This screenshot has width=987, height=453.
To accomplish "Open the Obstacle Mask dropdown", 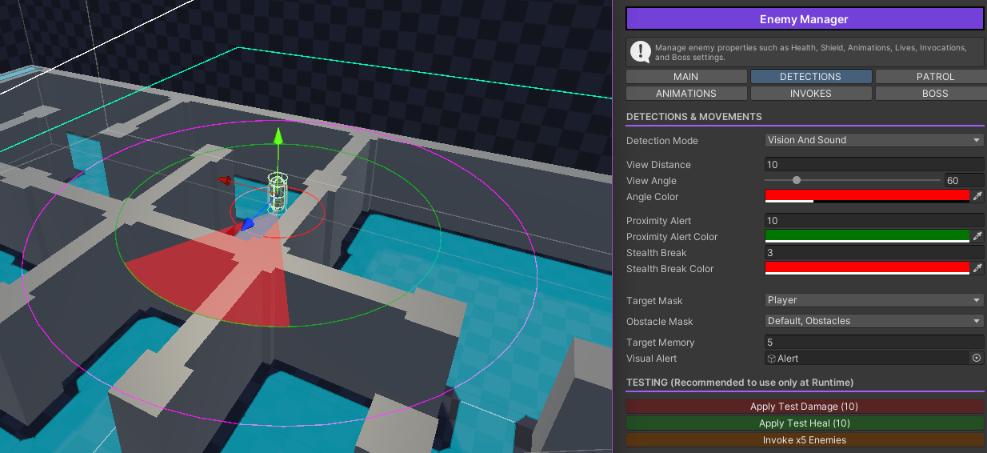I will 873,321.
